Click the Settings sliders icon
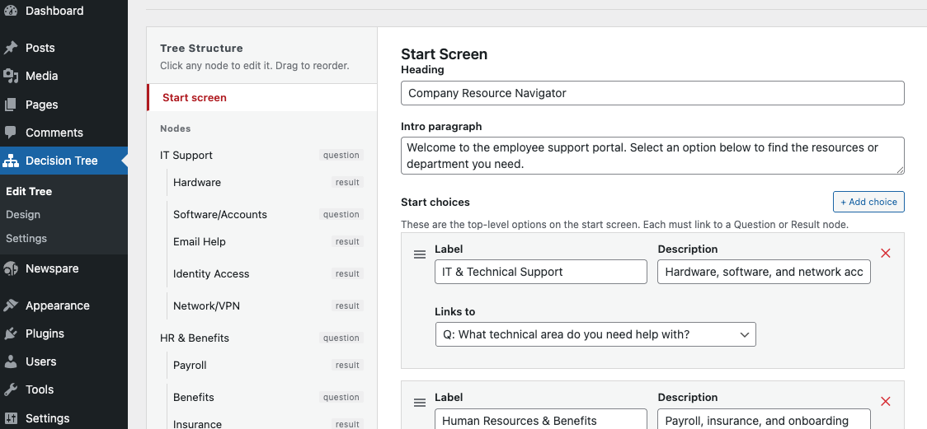Image resolution: width=927 pixels, height=429 pixels. [x=11, y=417]
